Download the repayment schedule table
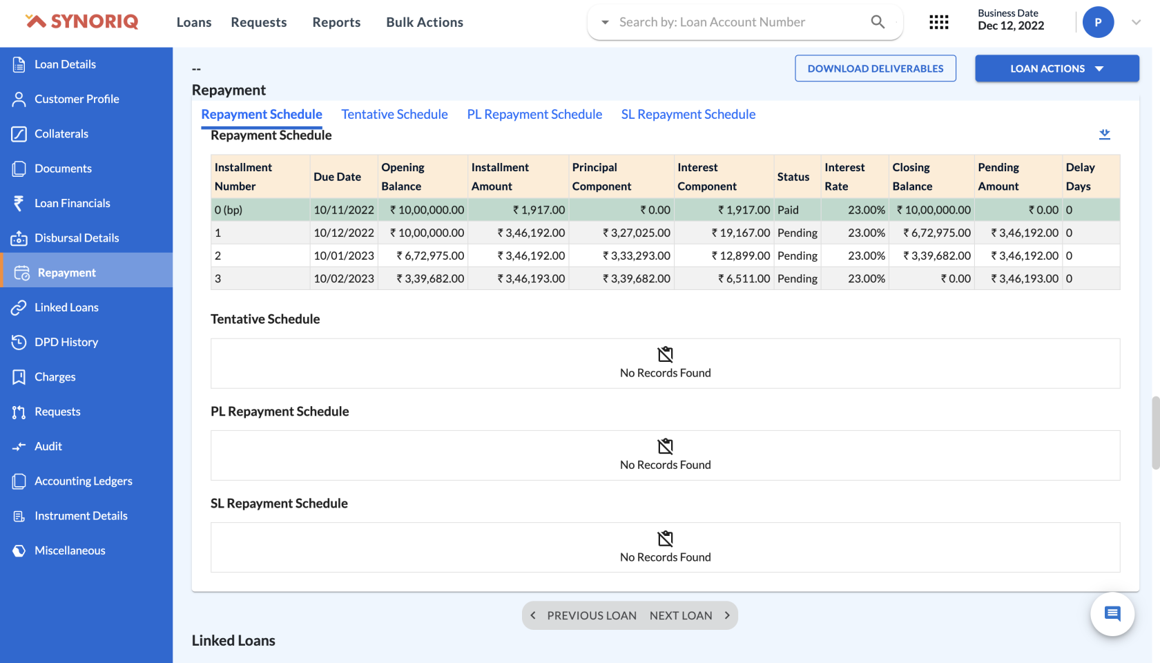Viewport: 1160px width, 663px height. click(1105, 134)
